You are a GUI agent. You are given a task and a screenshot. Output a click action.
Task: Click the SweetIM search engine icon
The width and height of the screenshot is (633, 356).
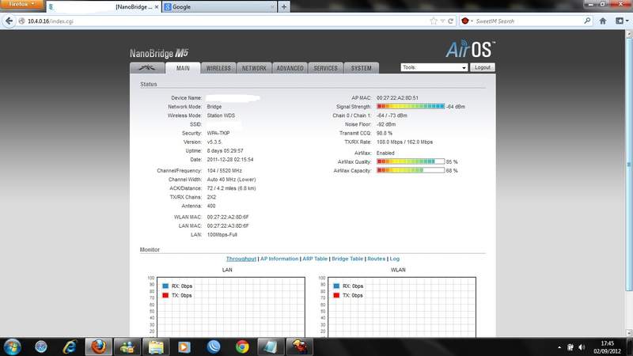[x=465, y=21]
